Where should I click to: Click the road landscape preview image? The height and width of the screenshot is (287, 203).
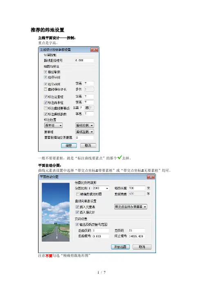coord(56,212)
